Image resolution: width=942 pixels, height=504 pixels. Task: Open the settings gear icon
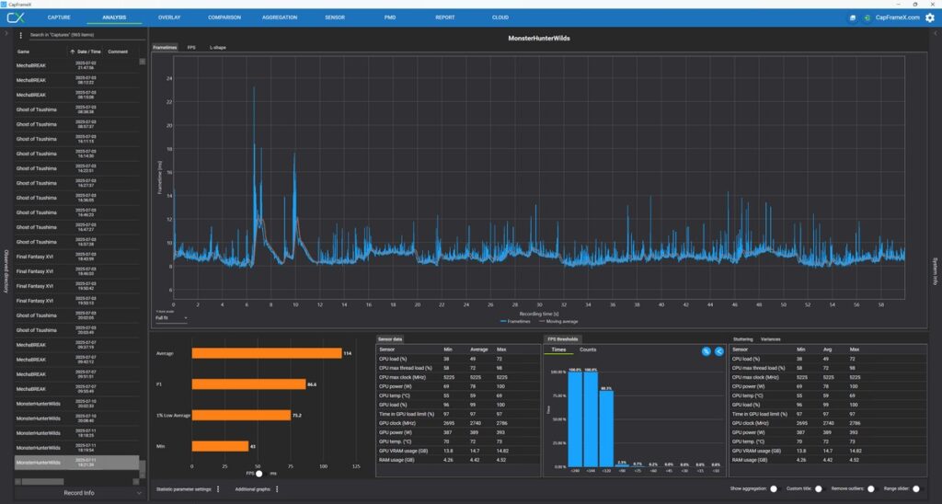[930, 17]
